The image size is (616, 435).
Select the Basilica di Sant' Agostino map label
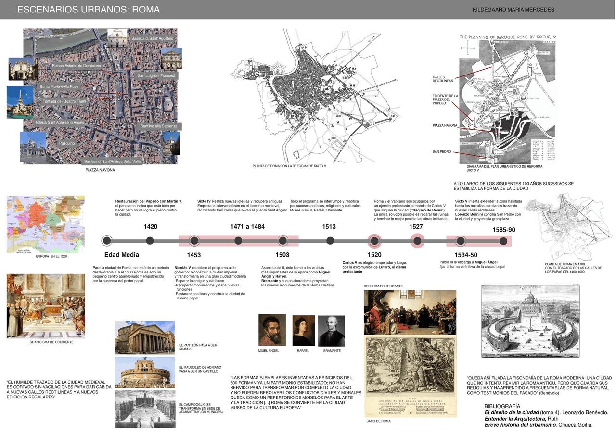152,38
